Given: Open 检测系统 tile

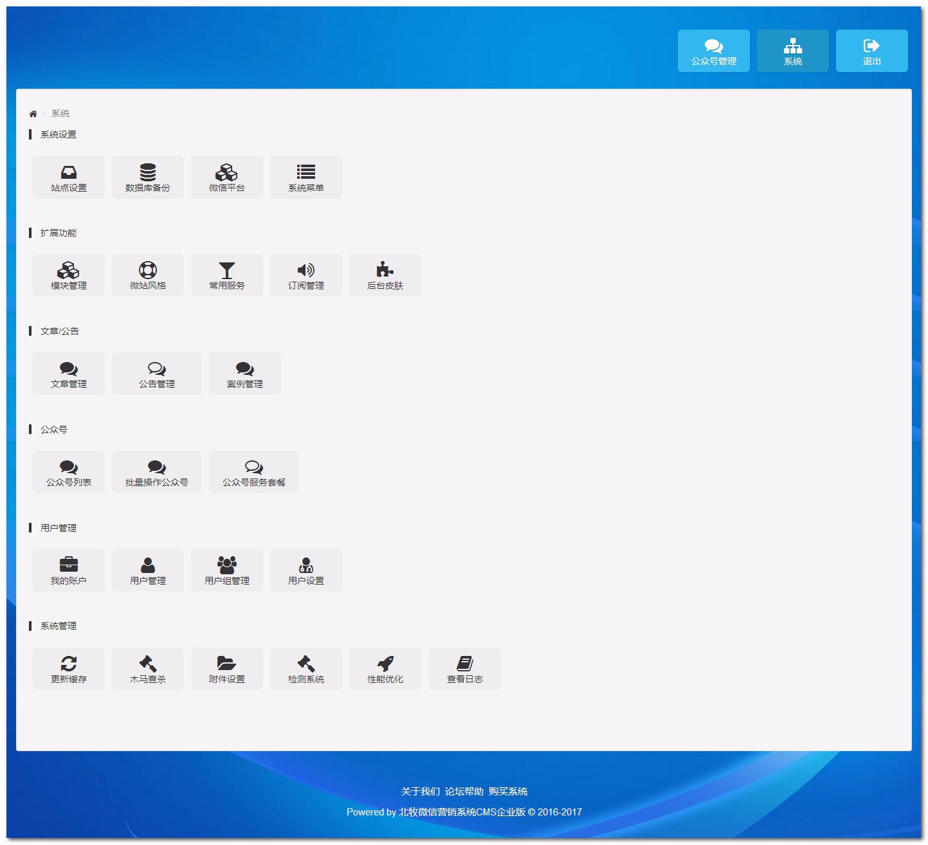Looking at the screenshot, I should [x=306, y=669].
